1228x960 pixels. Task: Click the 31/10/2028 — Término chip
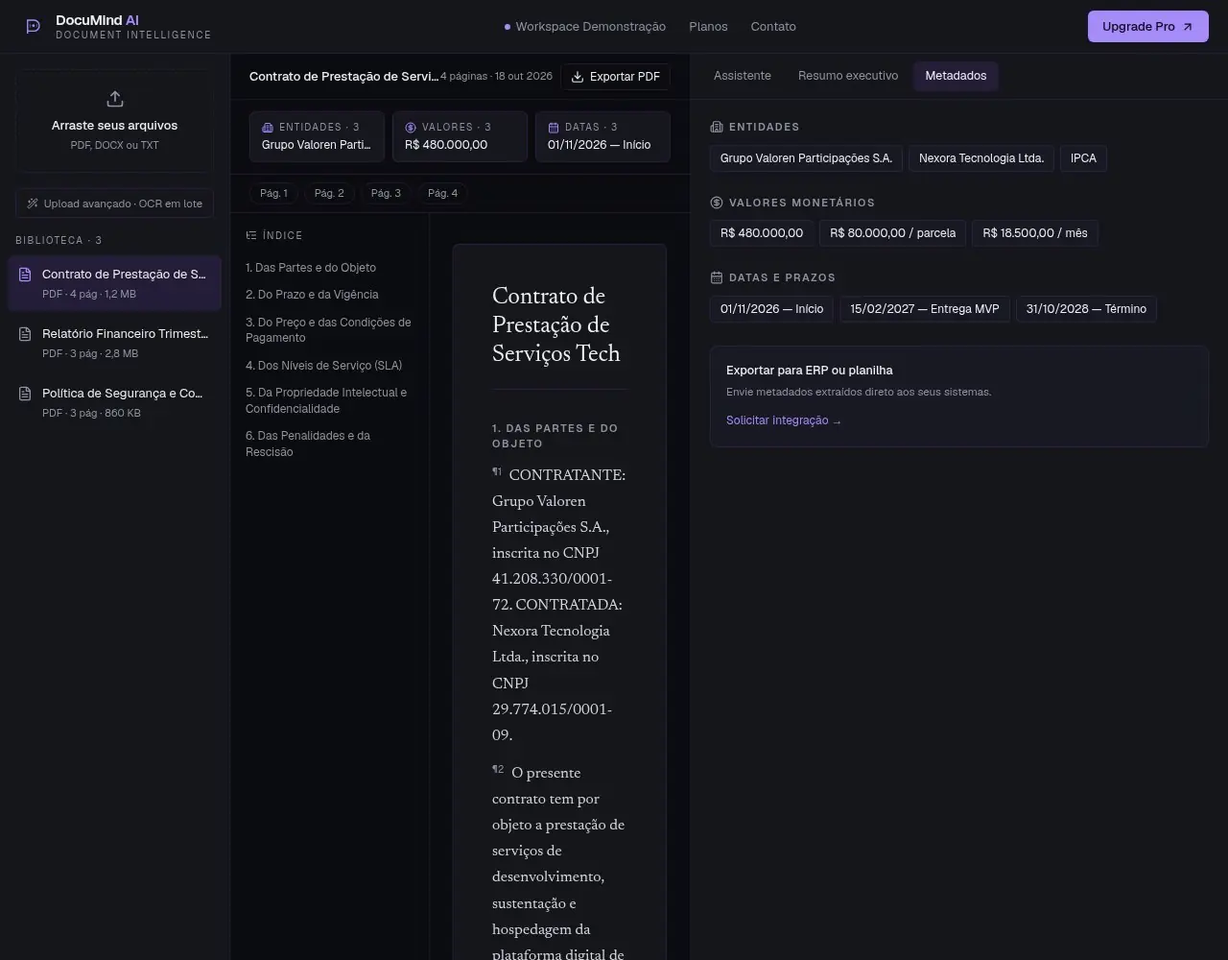pyautogui.click(x=1086, y=309)
